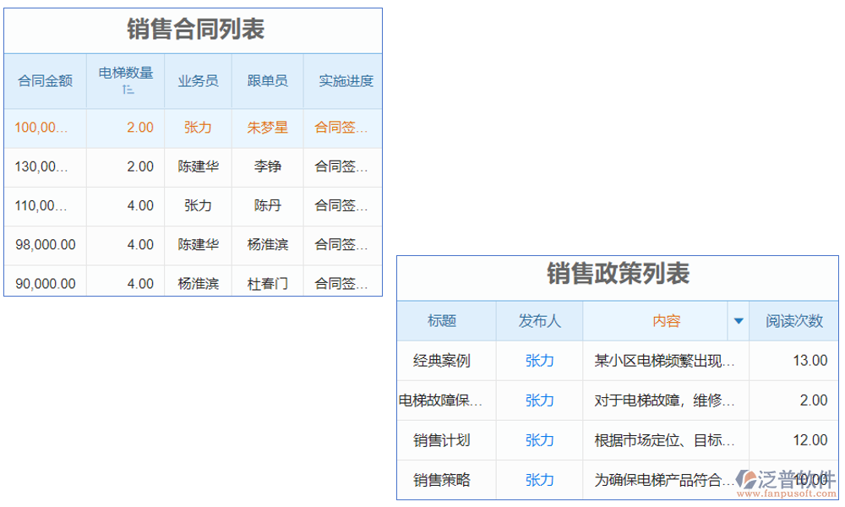Select the 销售计划 row
This screenshot has width=845, height=507.
[x=445, y=440]
